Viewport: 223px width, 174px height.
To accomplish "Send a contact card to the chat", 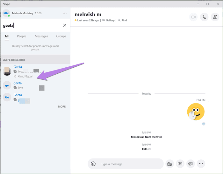I will point(180,164).
